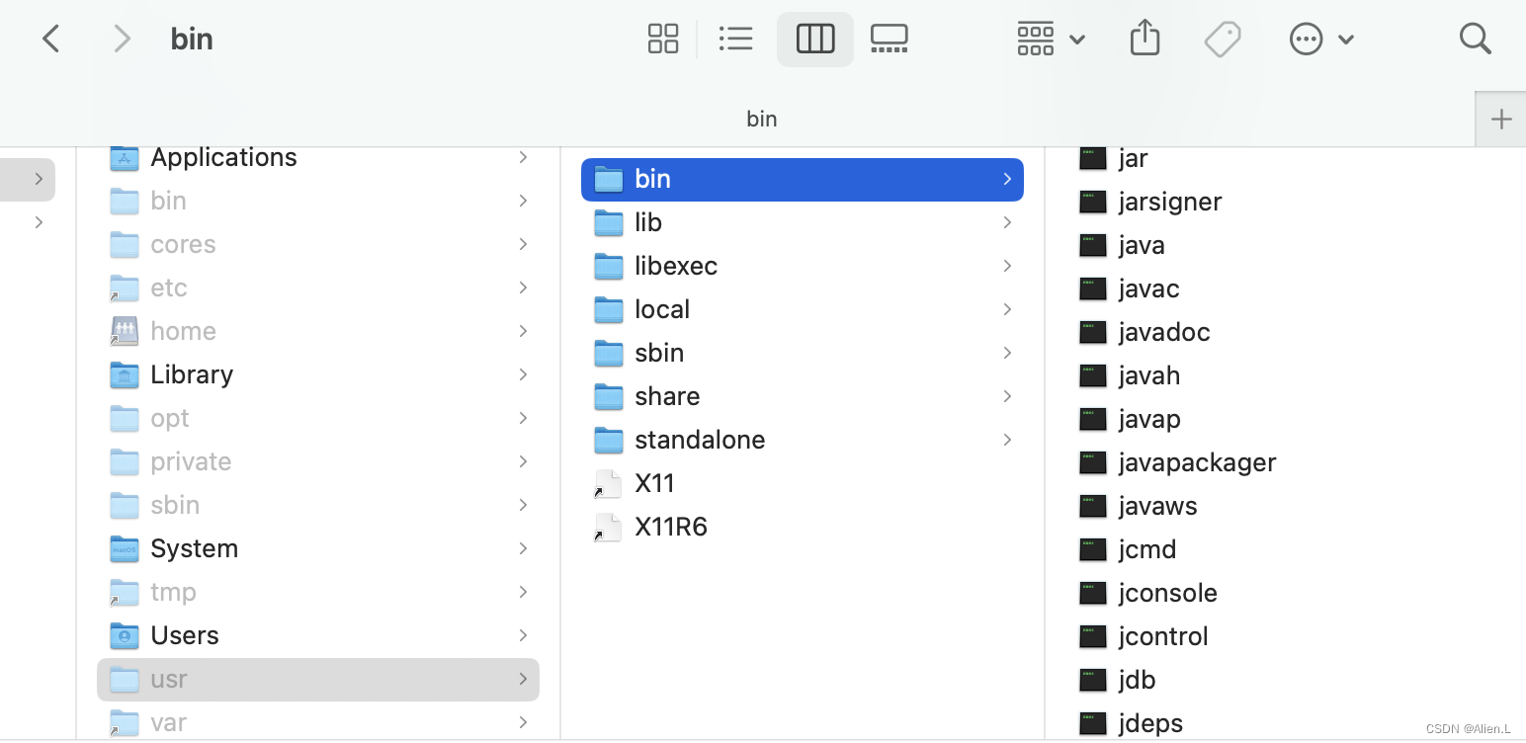
Task: Select the javadoc item in right column
Action: point(1163,332)
